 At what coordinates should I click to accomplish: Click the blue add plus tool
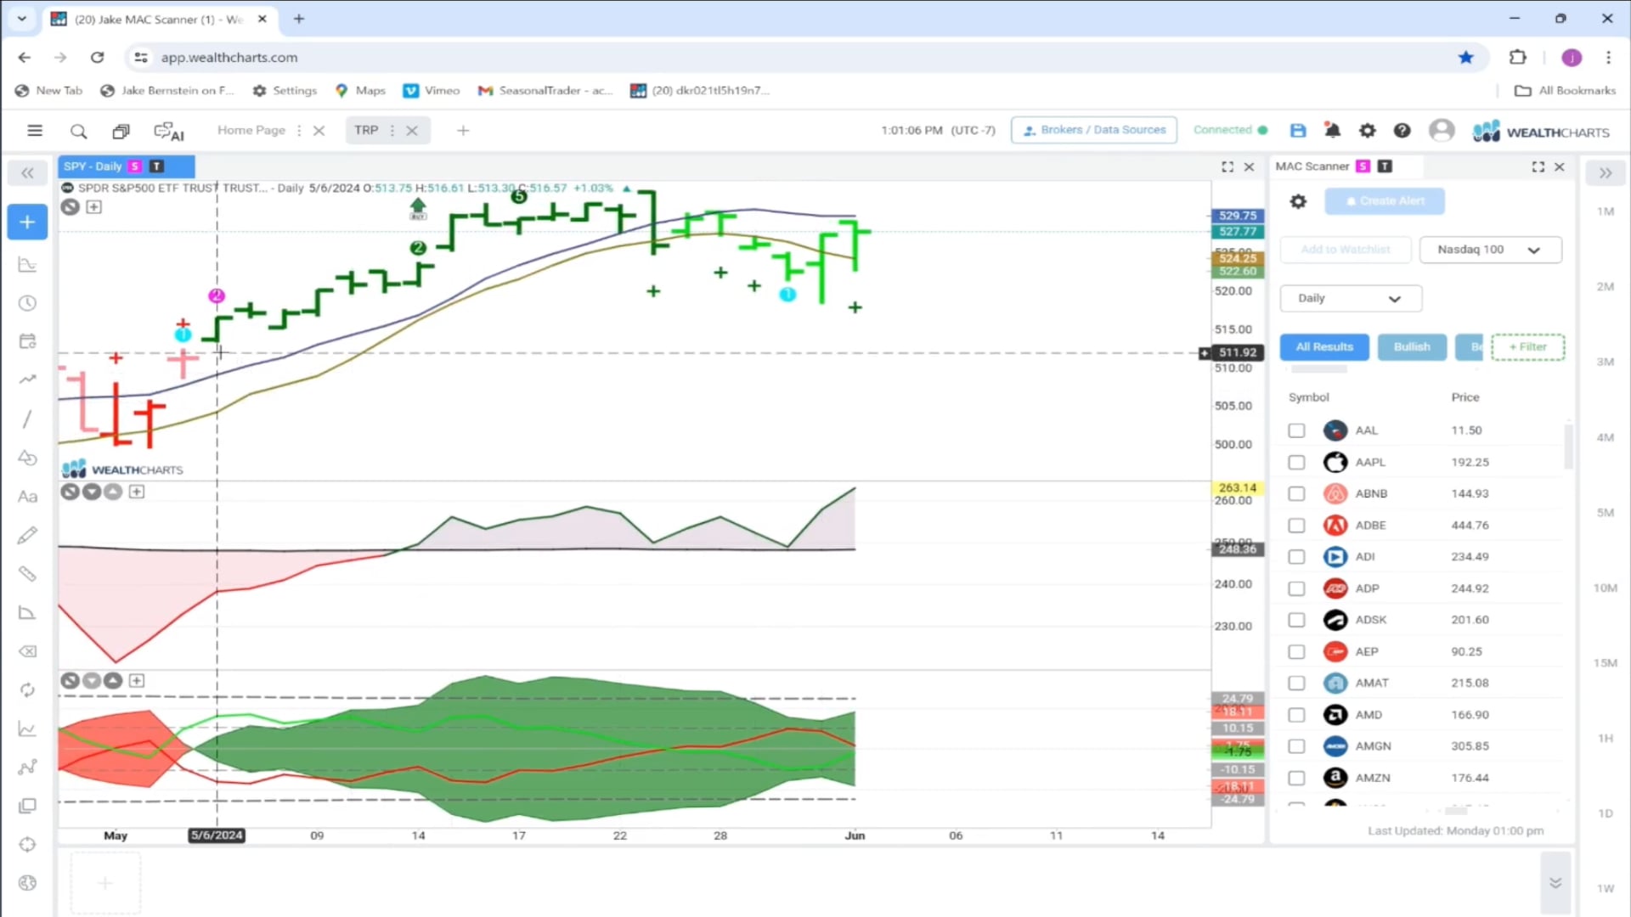tap(27, 222)
